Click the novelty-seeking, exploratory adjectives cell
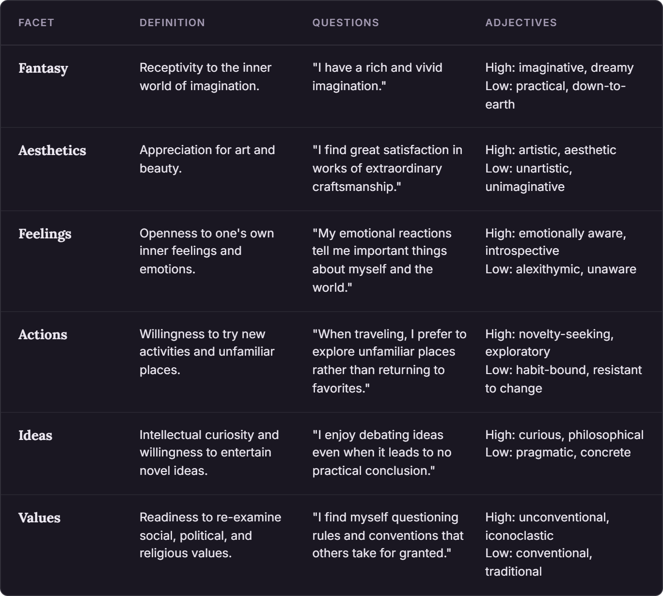 [563, 361]
